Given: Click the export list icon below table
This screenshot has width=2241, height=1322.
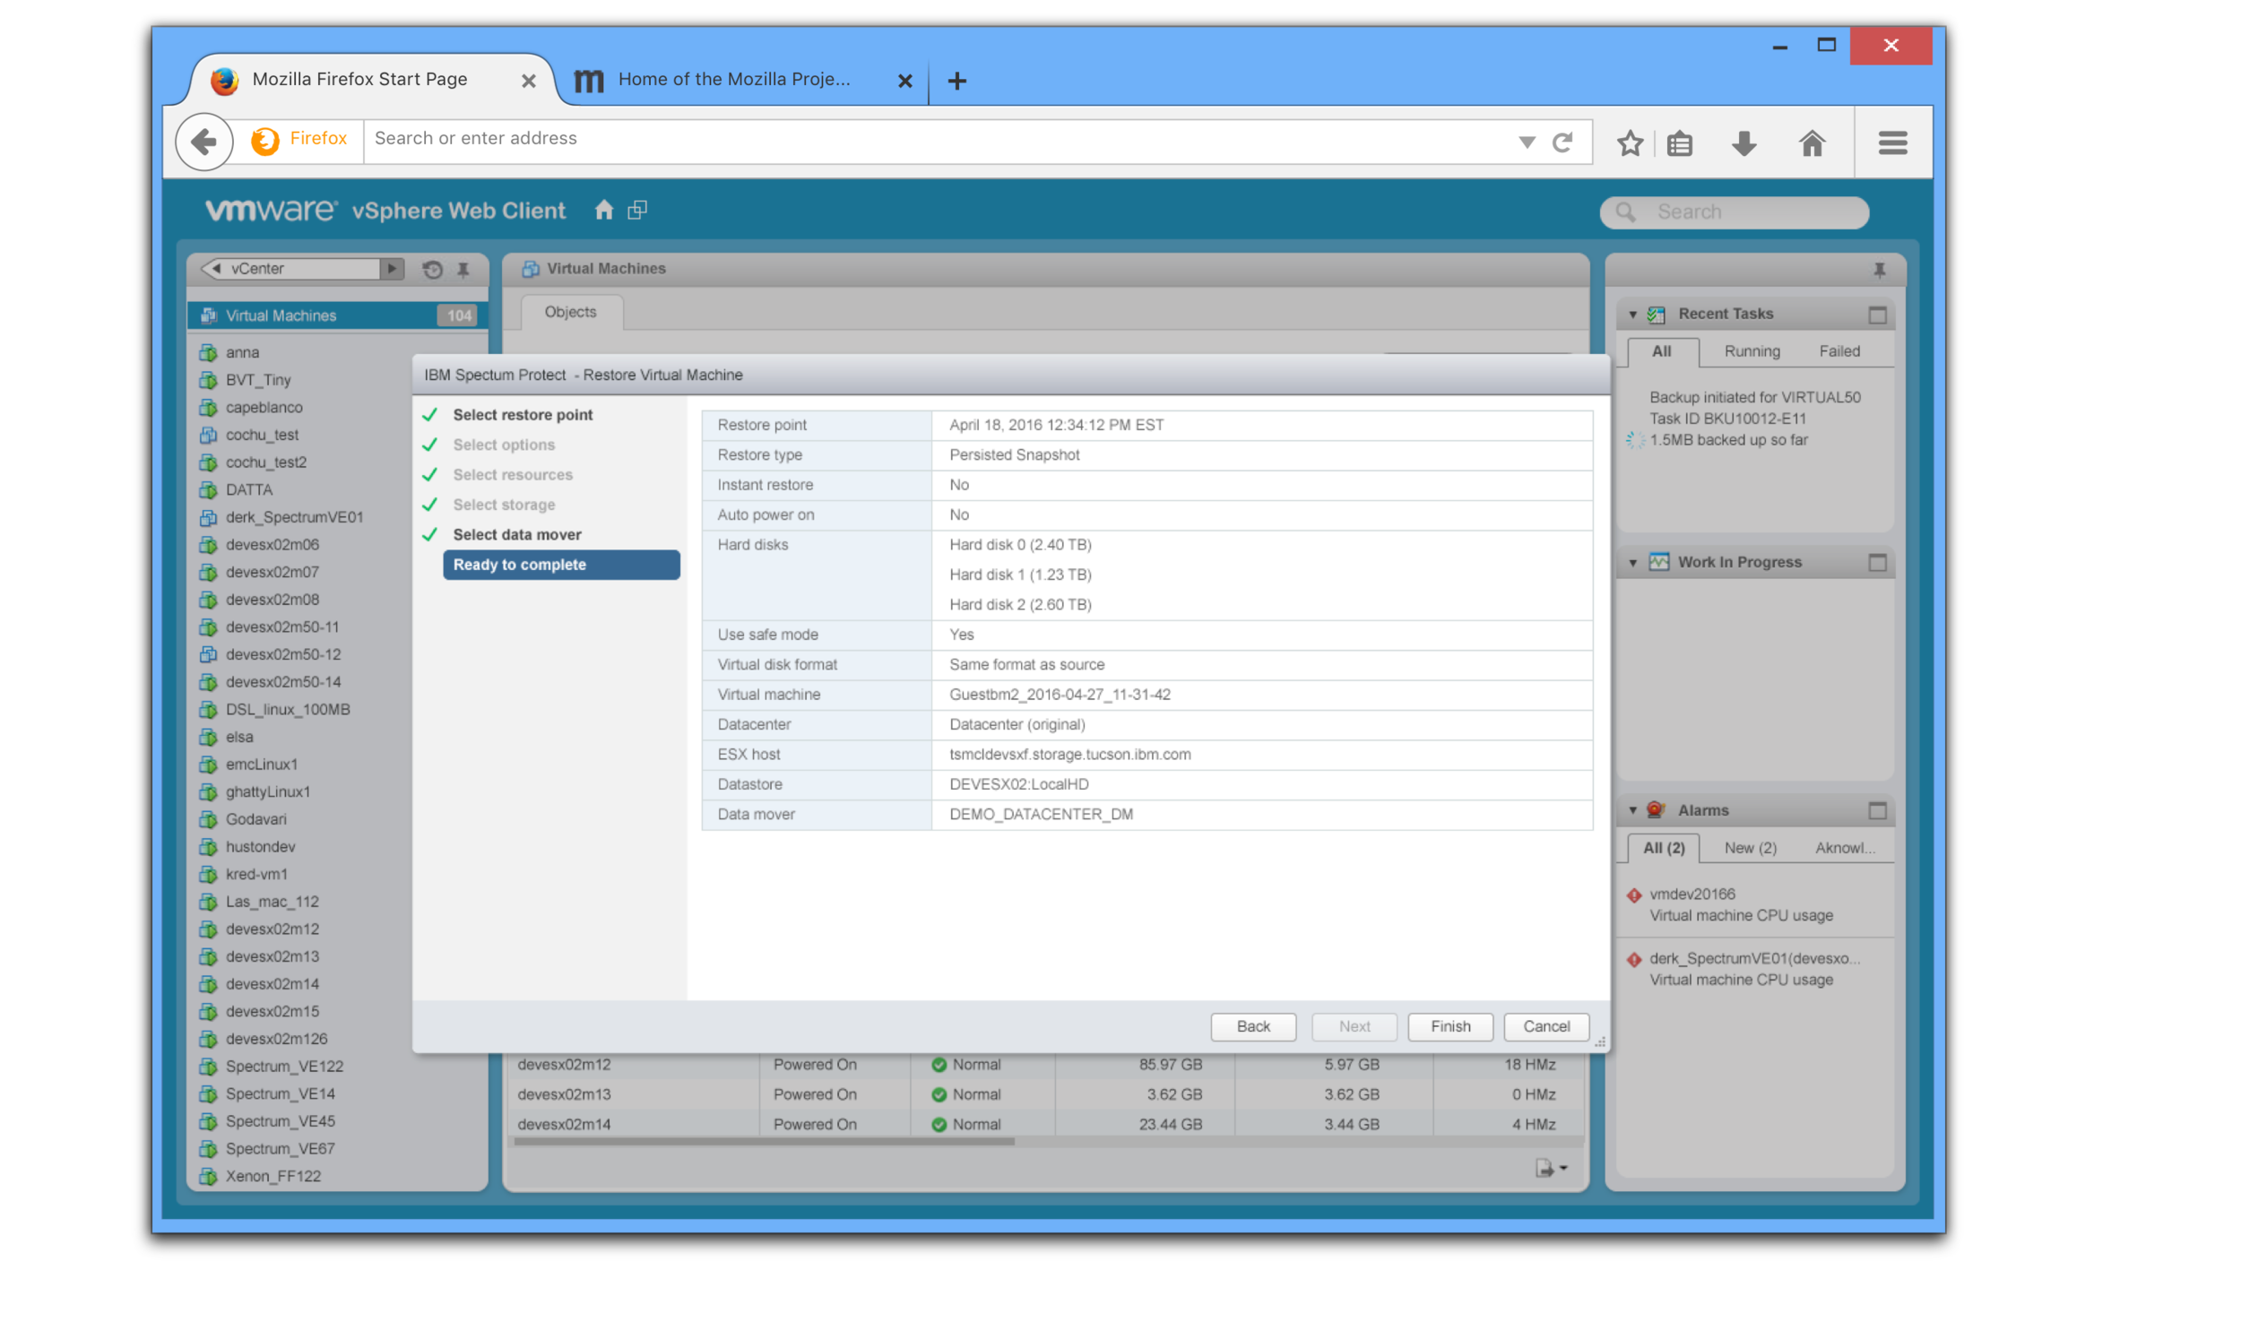Looking at the screenshot, I should click(1544, 1168).
